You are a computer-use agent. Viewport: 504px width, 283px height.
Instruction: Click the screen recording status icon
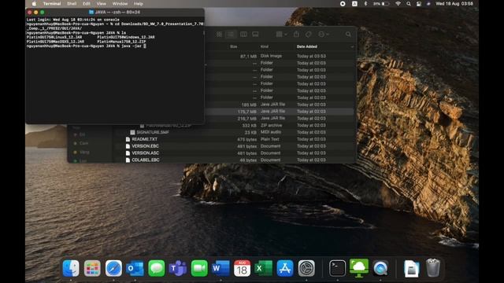[343, 4]
